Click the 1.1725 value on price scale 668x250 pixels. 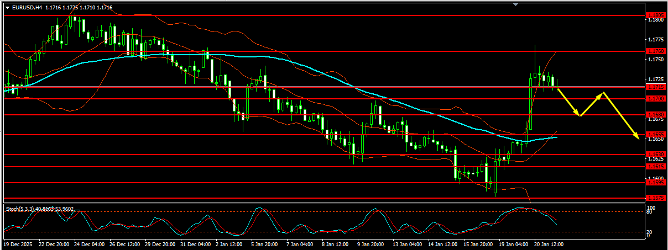click(x=656, y=79)
